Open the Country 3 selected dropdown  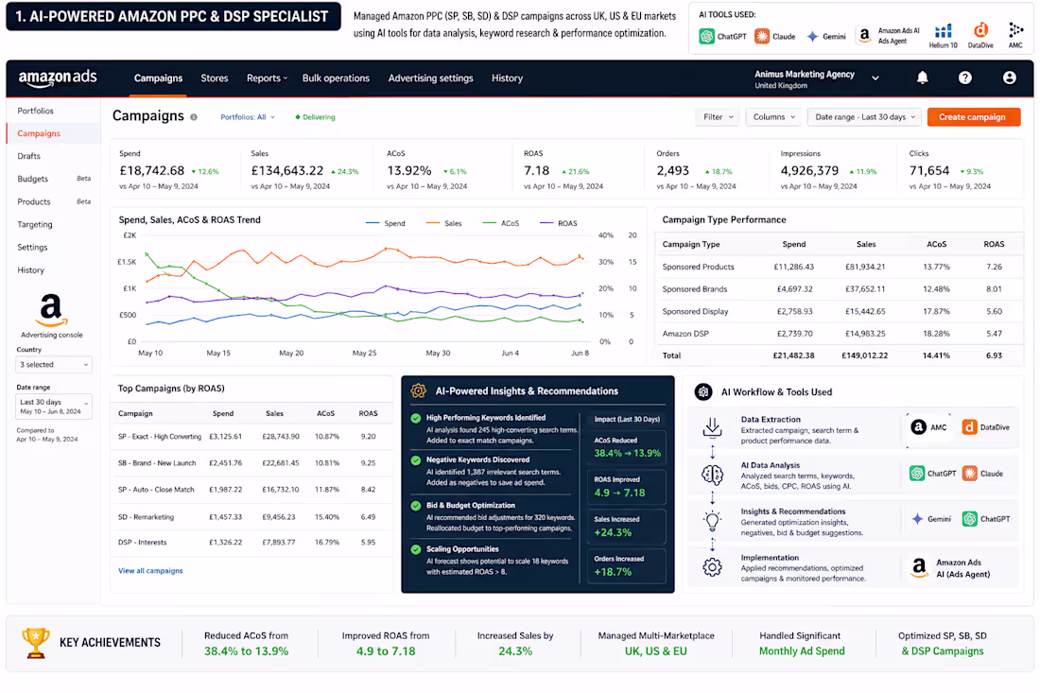point(54,365)
